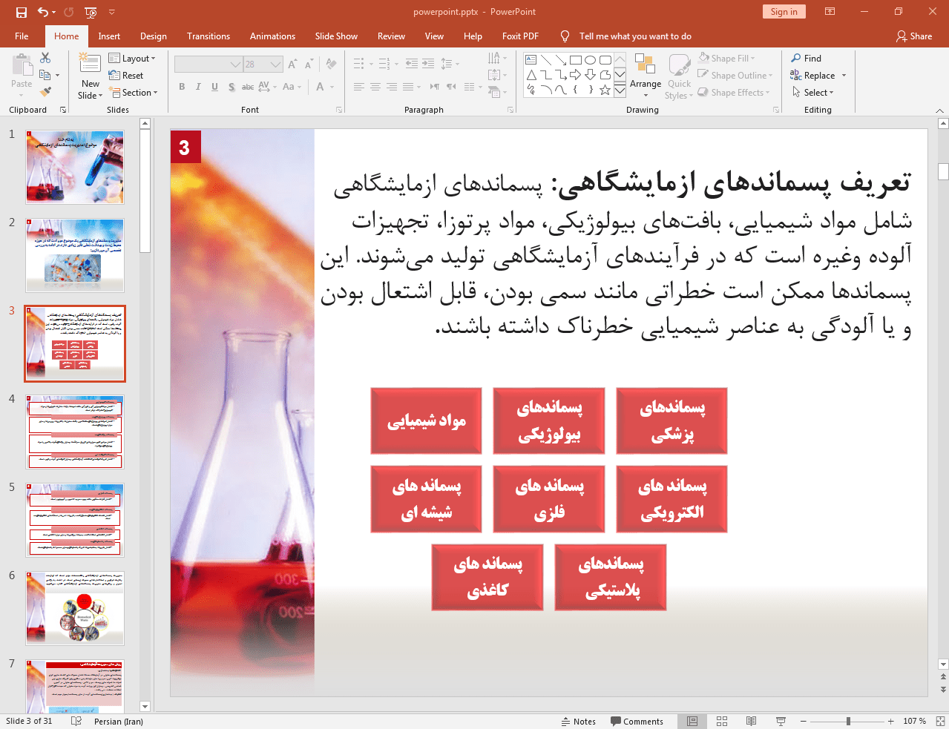Click the Share button

click(914, 36)
